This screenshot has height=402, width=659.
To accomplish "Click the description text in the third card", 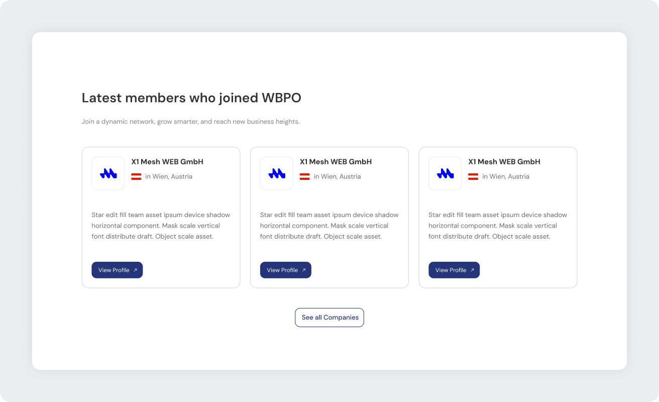I will [498, 226].
